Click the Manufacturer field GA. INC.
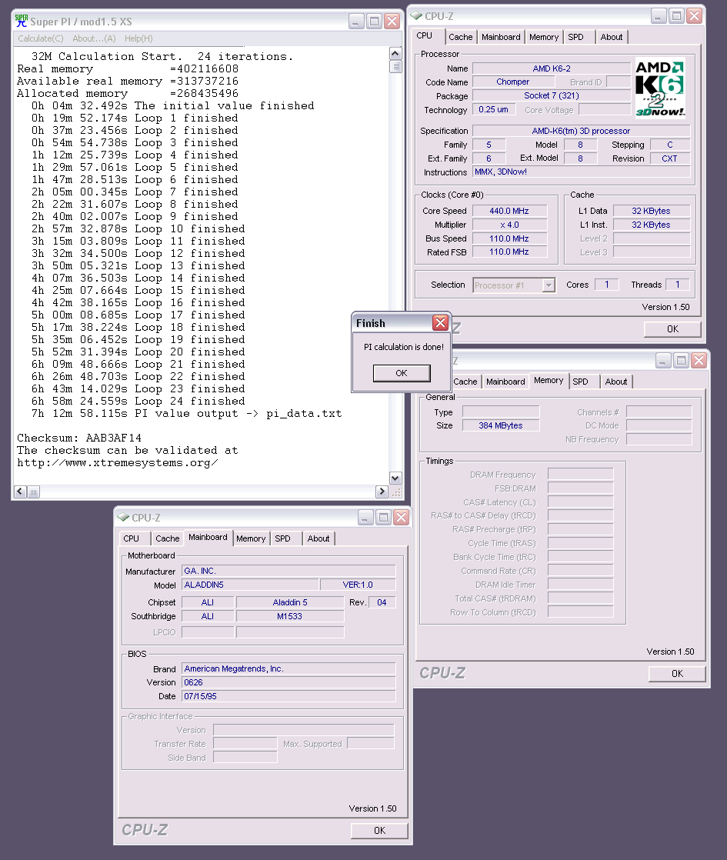 288,571
